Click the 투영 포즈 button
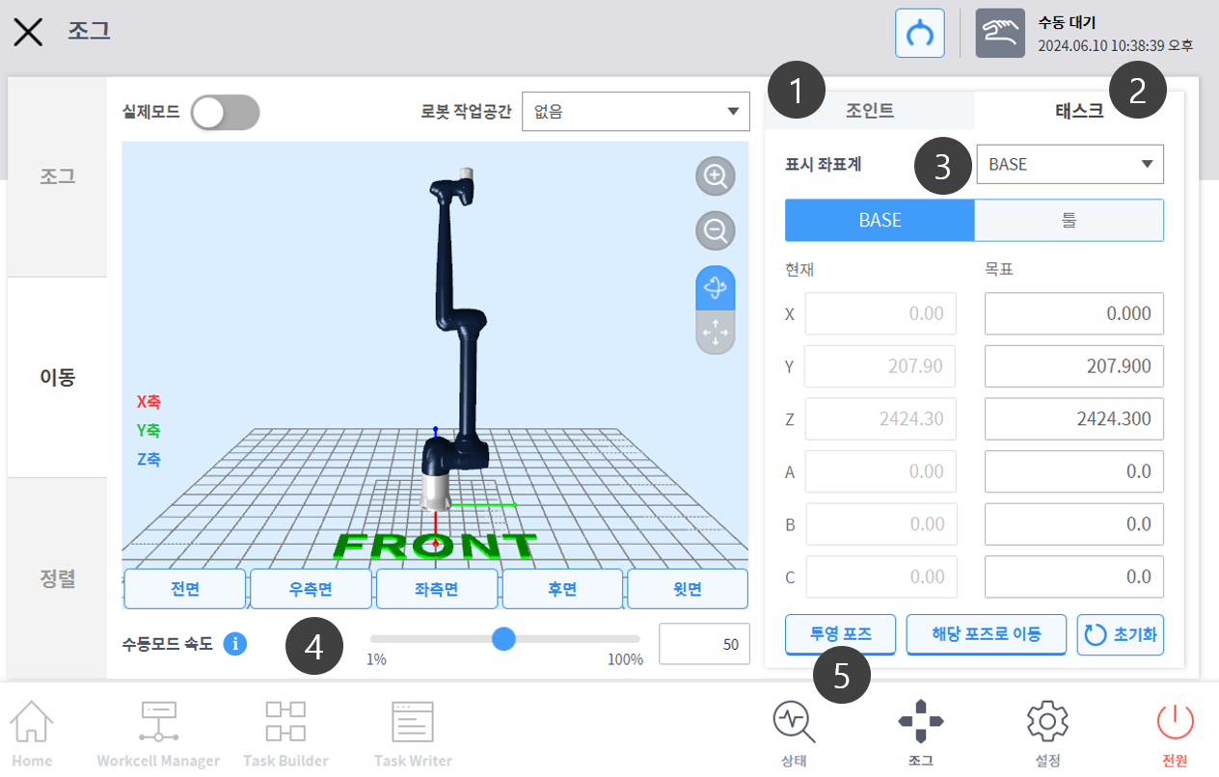 pos(840,634)
